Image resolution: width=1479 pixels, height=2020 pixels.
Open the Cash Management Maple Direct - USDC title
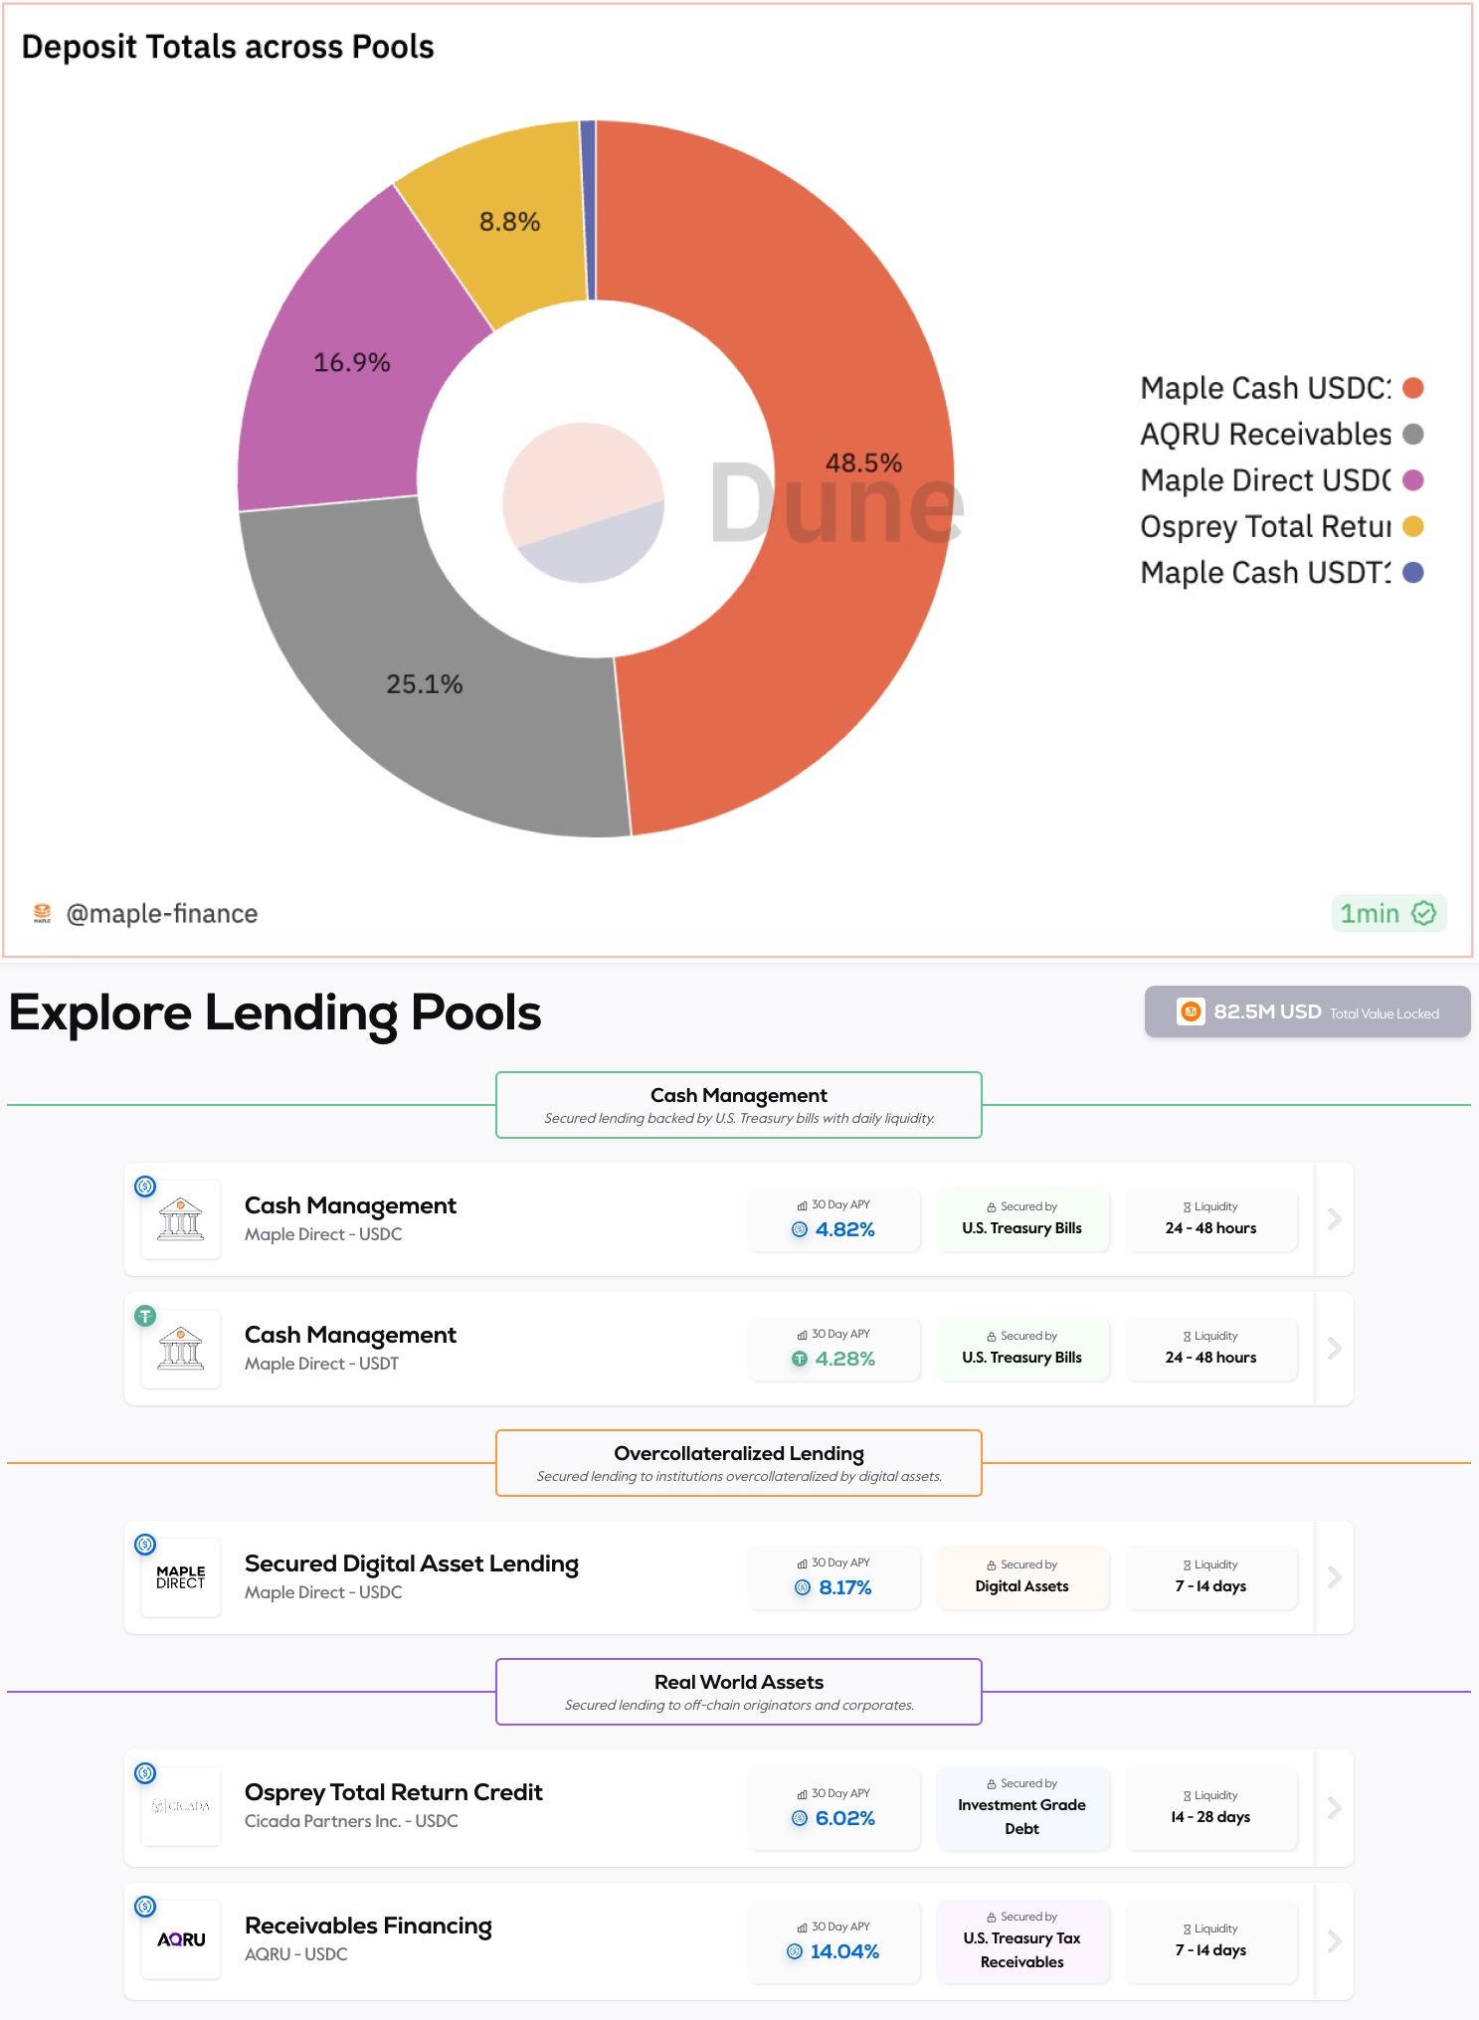[350, 1205]
